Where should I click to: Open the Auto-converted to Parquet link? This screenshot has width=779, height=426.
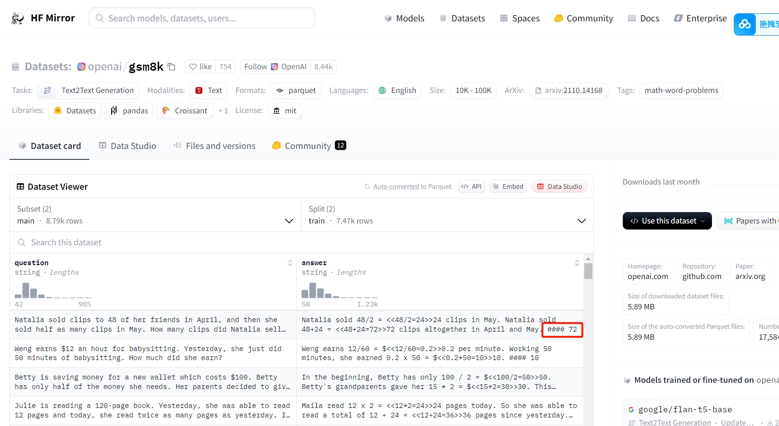click(412, 186)
